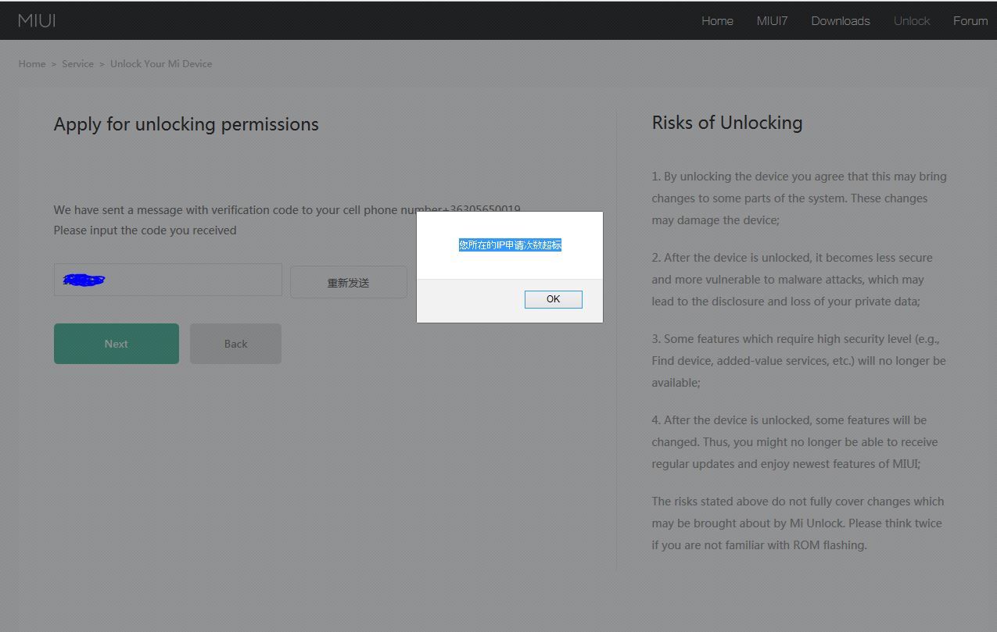Click the MIUI logo in header

coord(37,20)
